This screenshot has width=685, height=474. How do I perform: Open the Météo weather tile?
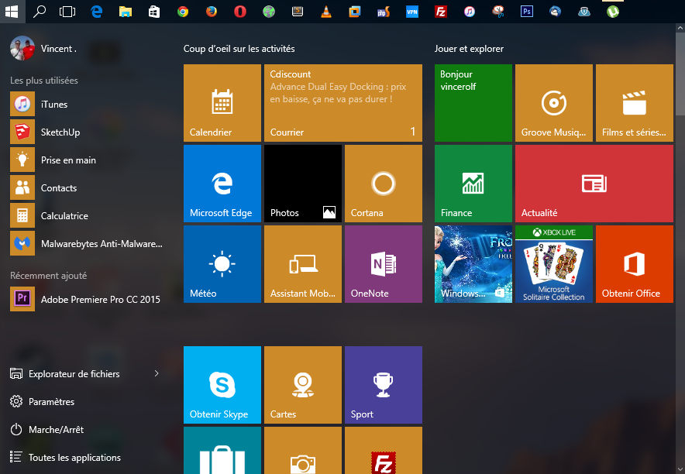tap(222, 264)
